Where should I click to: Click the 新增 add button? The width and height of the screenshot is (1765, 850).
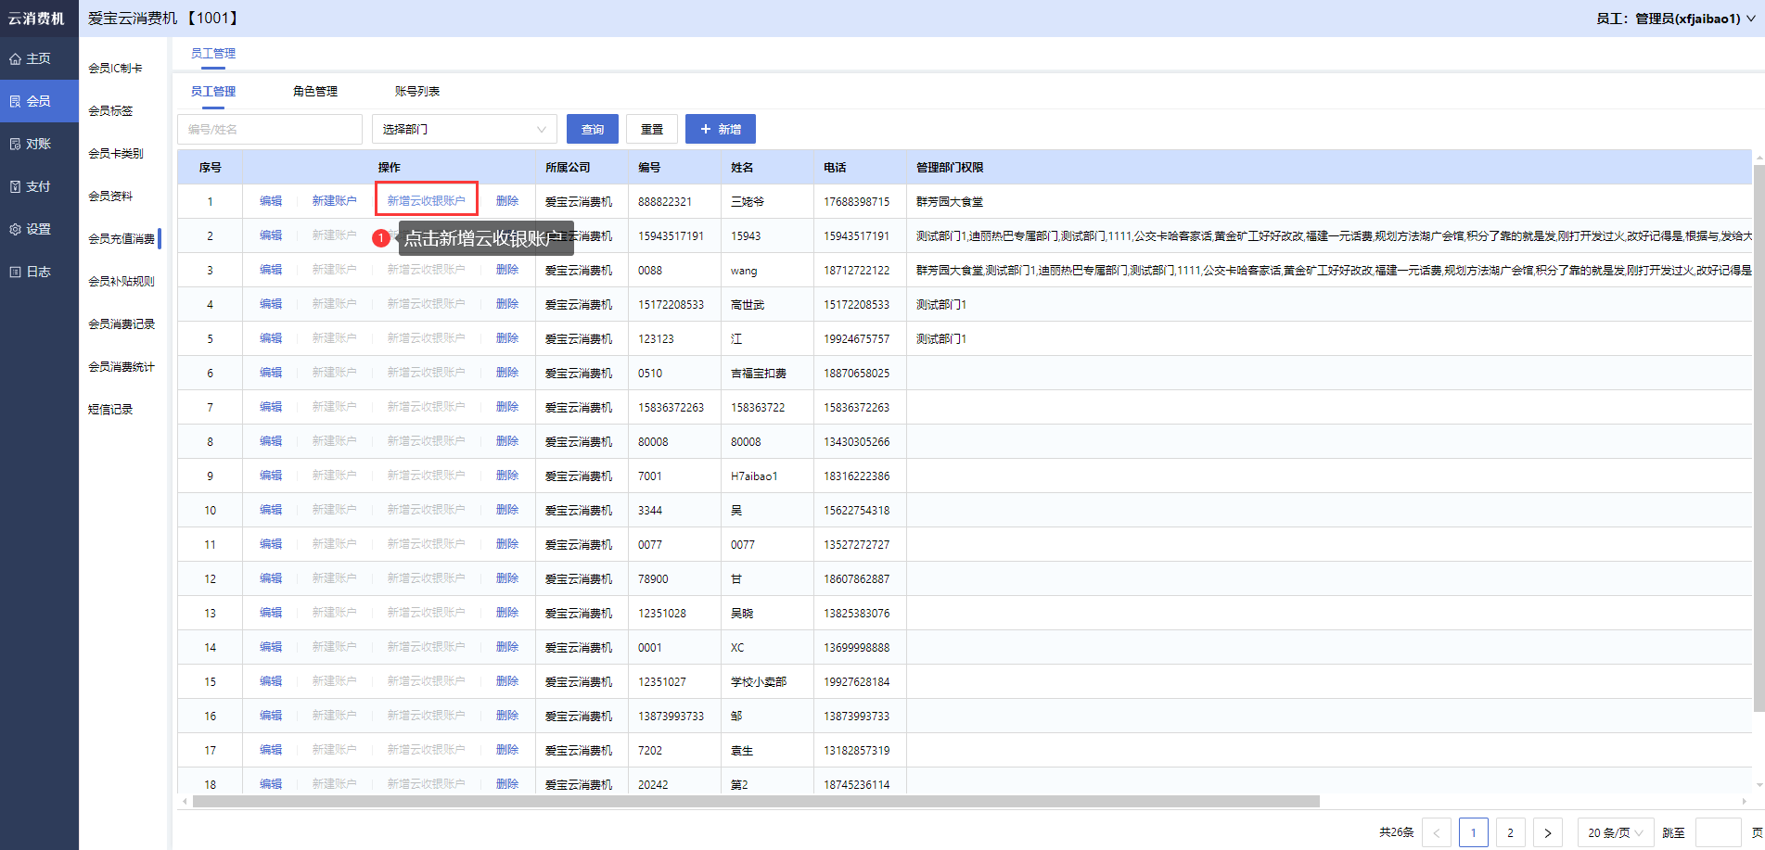[x=721, y=129]
